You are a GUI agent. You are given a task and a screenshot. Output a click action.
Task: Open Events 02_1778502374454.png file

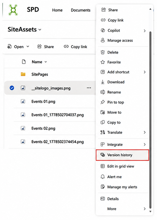(x=57, y=142)
